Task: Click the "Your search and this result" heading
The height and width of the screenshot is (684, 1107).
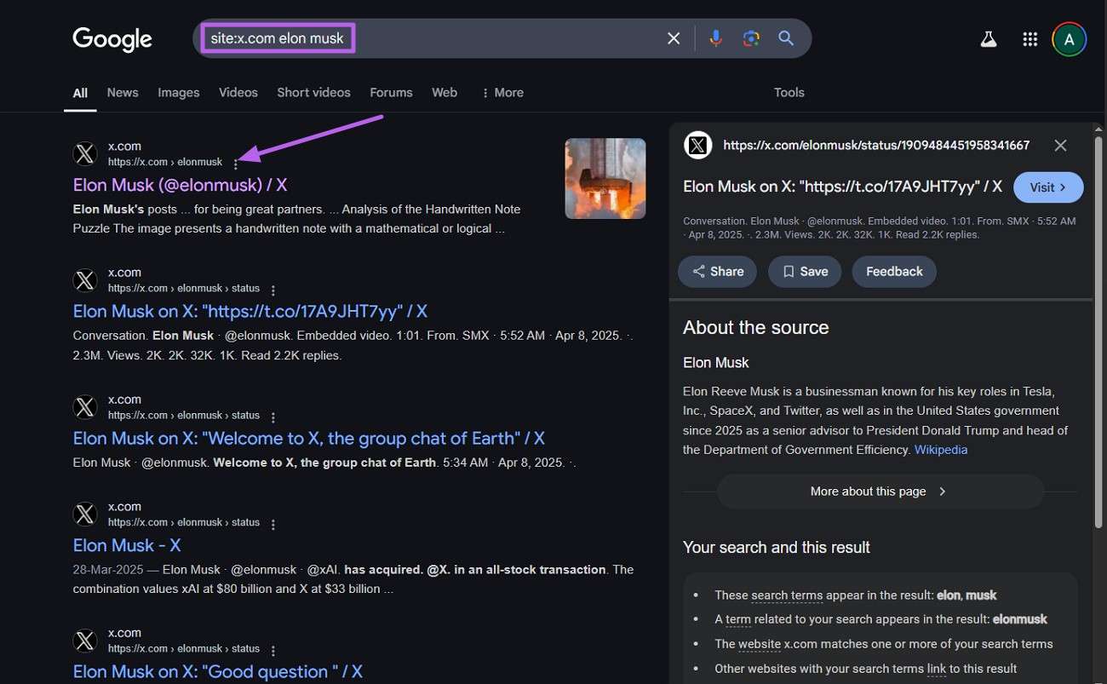Action: click(x=776, y=548)
